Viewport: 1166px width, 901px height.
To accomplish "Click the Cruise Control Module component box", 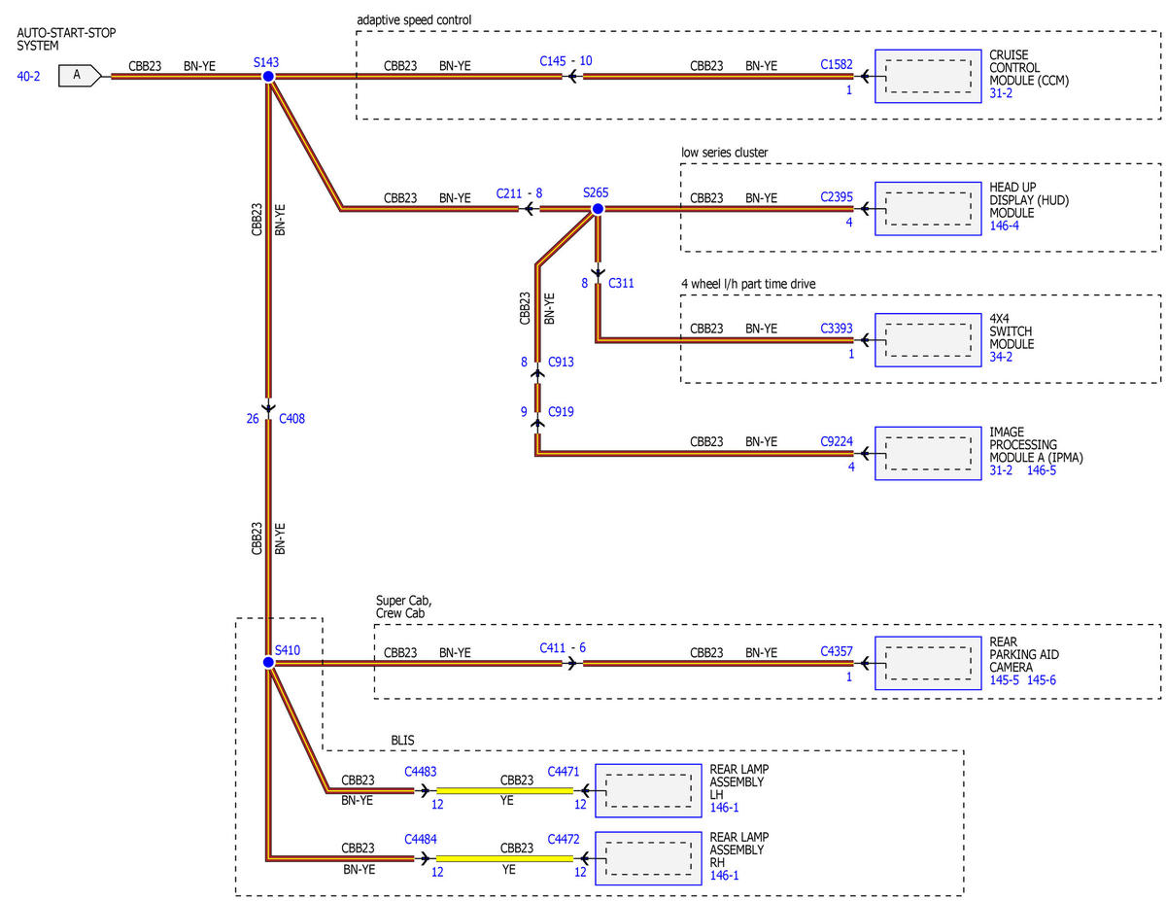I will tap(927, 75).
